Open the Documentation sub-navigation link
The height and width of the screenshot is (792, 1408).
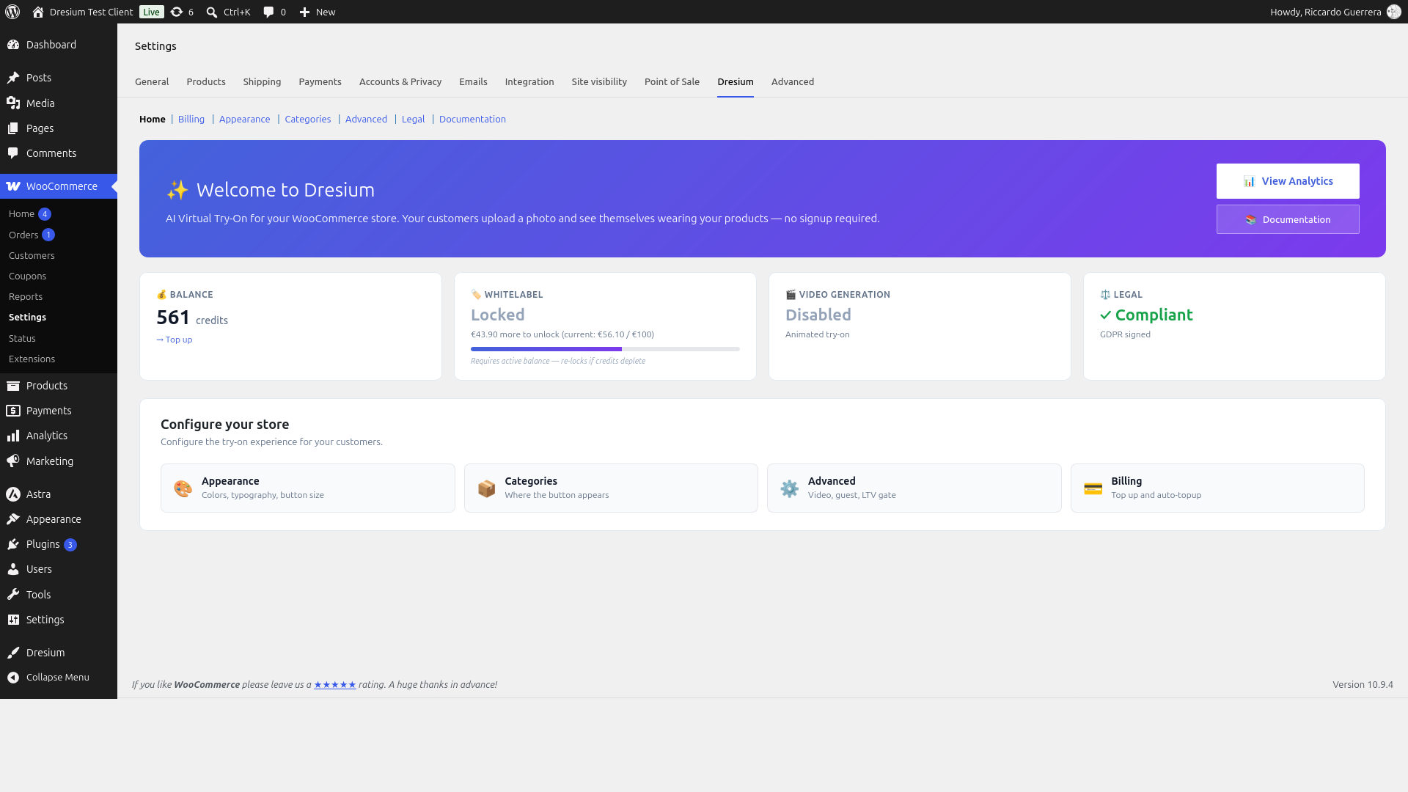pyautogui.click(x=472, y=119)
